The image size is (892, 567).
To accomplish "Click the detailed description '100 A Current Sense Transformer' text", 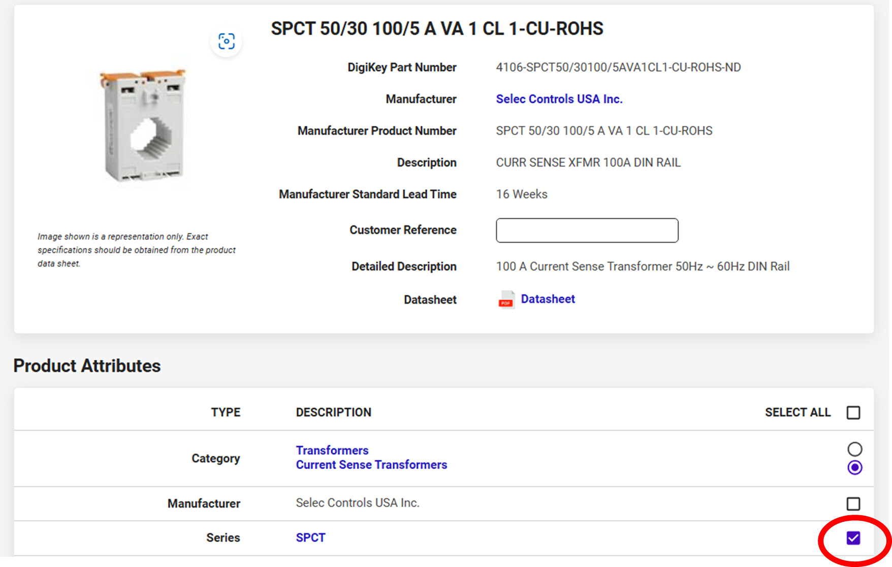I will click(643, 266).
